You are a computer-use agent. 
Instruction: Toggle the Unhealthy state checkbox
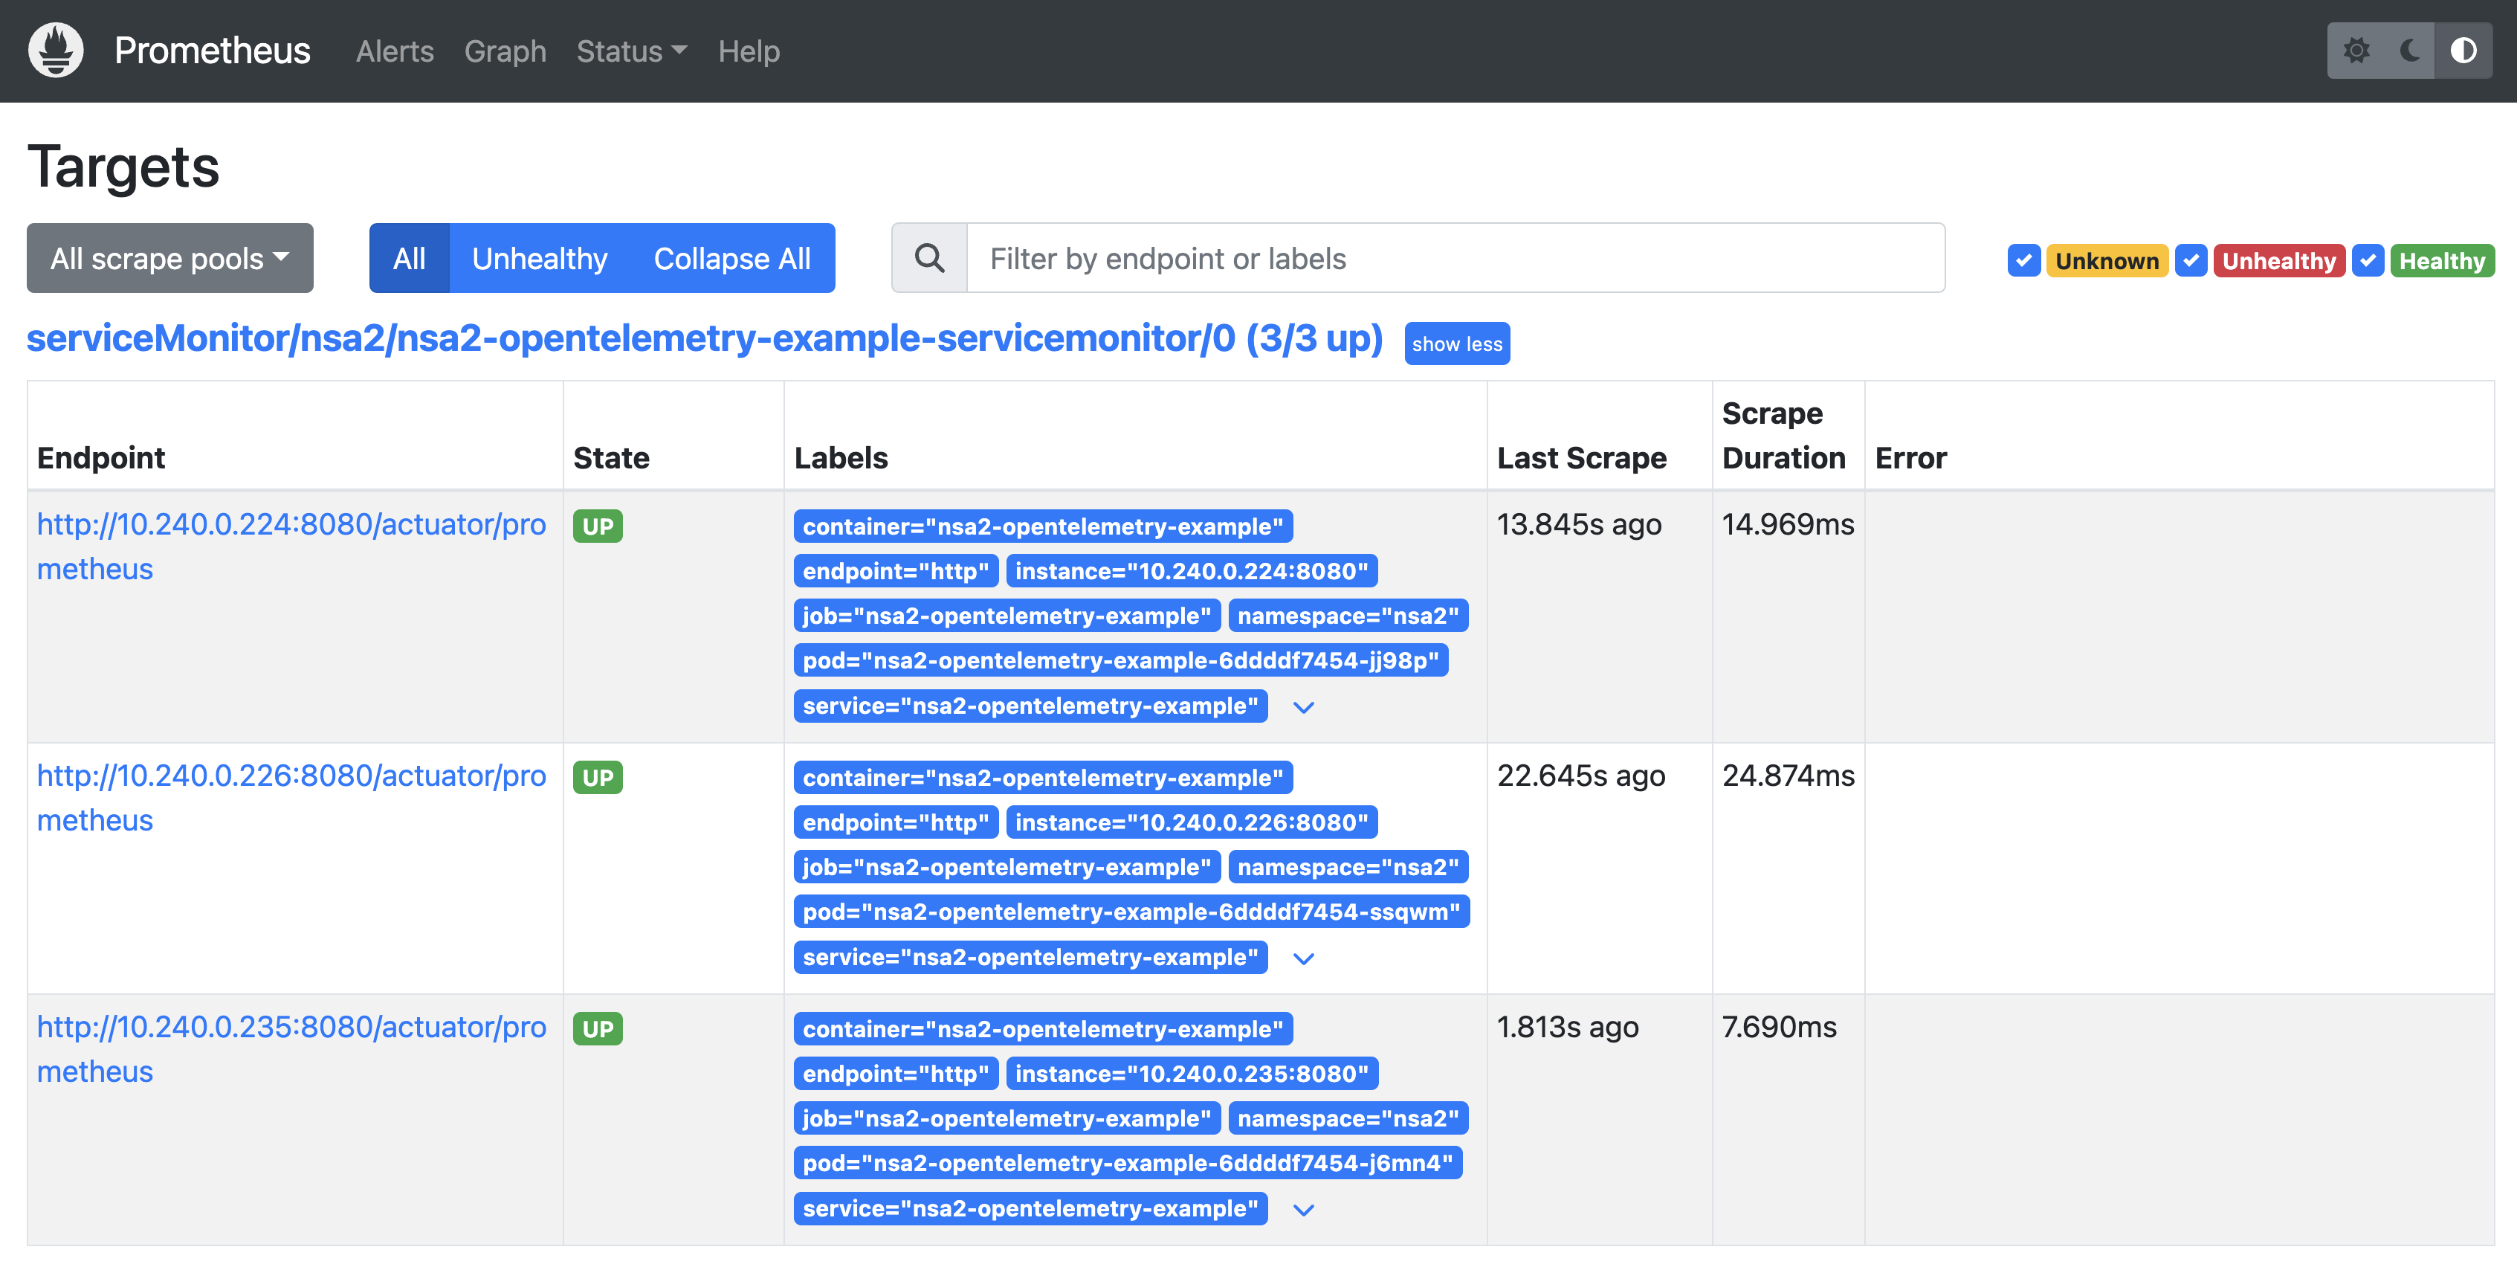tap(2191, 260)
